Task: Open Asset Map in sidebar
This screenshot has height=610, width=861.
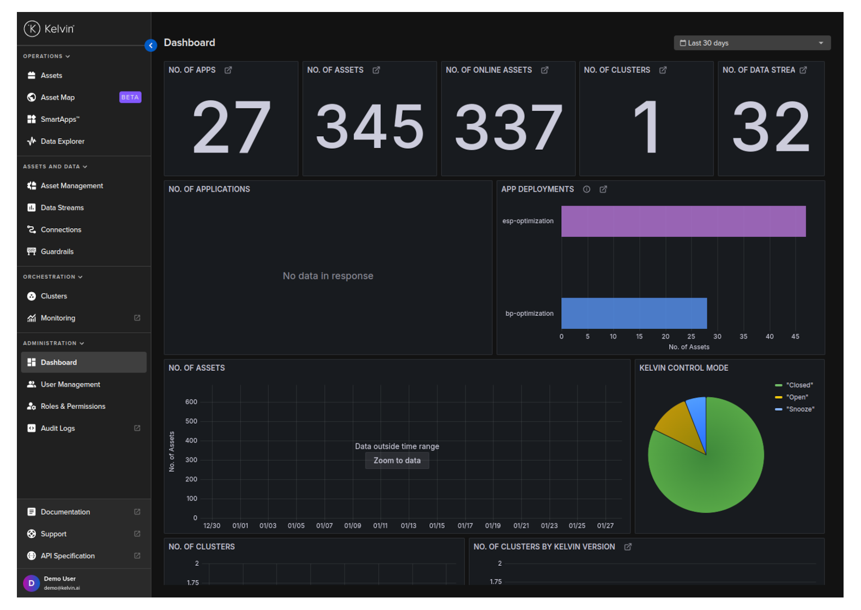Action: coord(58,97)
